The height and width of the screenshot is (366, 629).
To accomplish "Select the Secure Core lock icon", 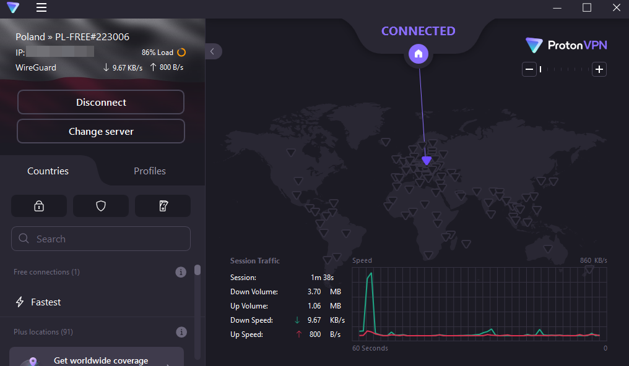I will (x=38, y=205).
